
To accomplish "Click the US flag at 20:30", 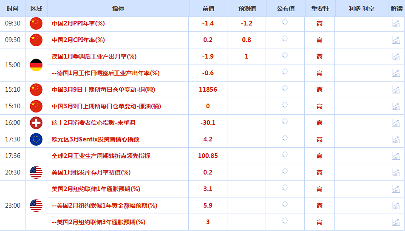I will (36, 172).
